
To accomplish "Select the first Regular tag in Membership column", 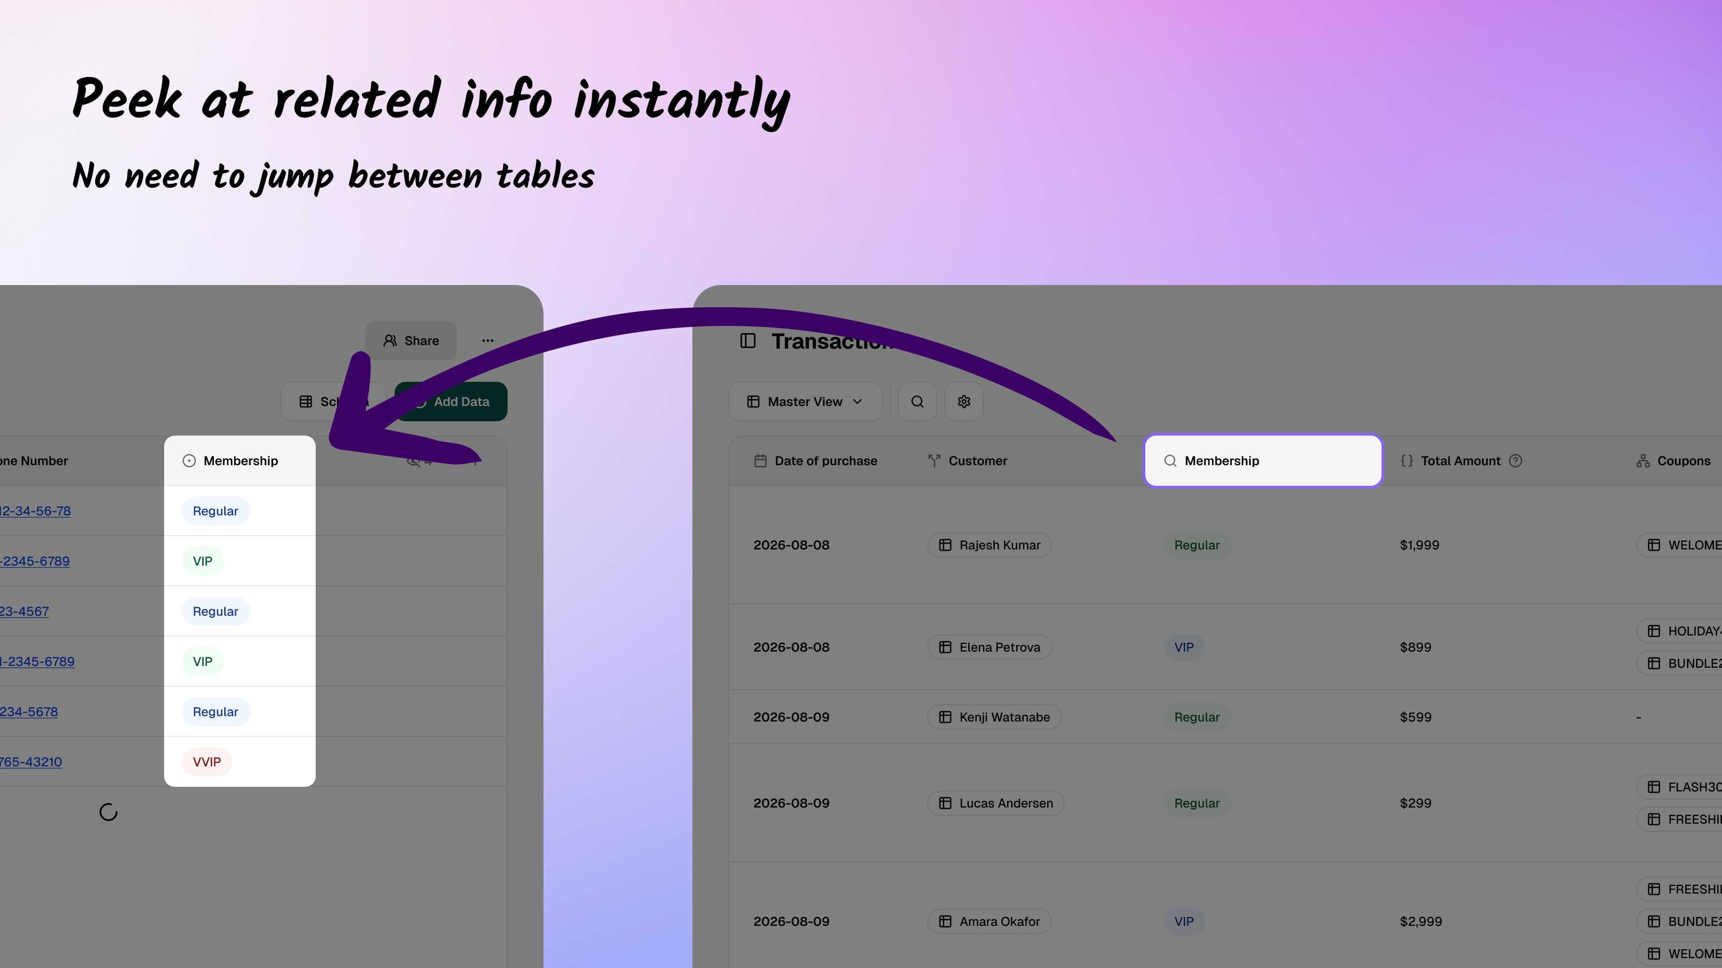I will [215, 511].
